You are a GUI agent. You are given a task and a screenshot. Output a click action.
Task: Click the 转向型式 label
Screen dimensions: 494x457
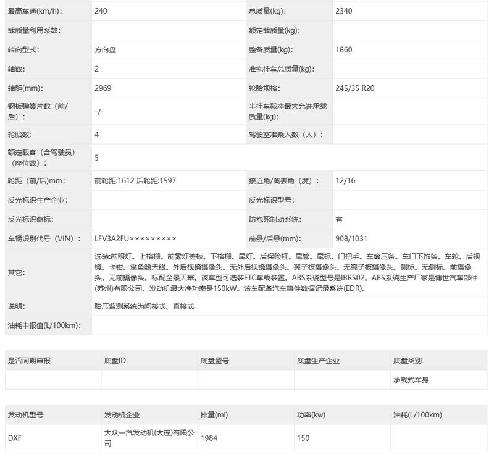(x=23, y=50)
